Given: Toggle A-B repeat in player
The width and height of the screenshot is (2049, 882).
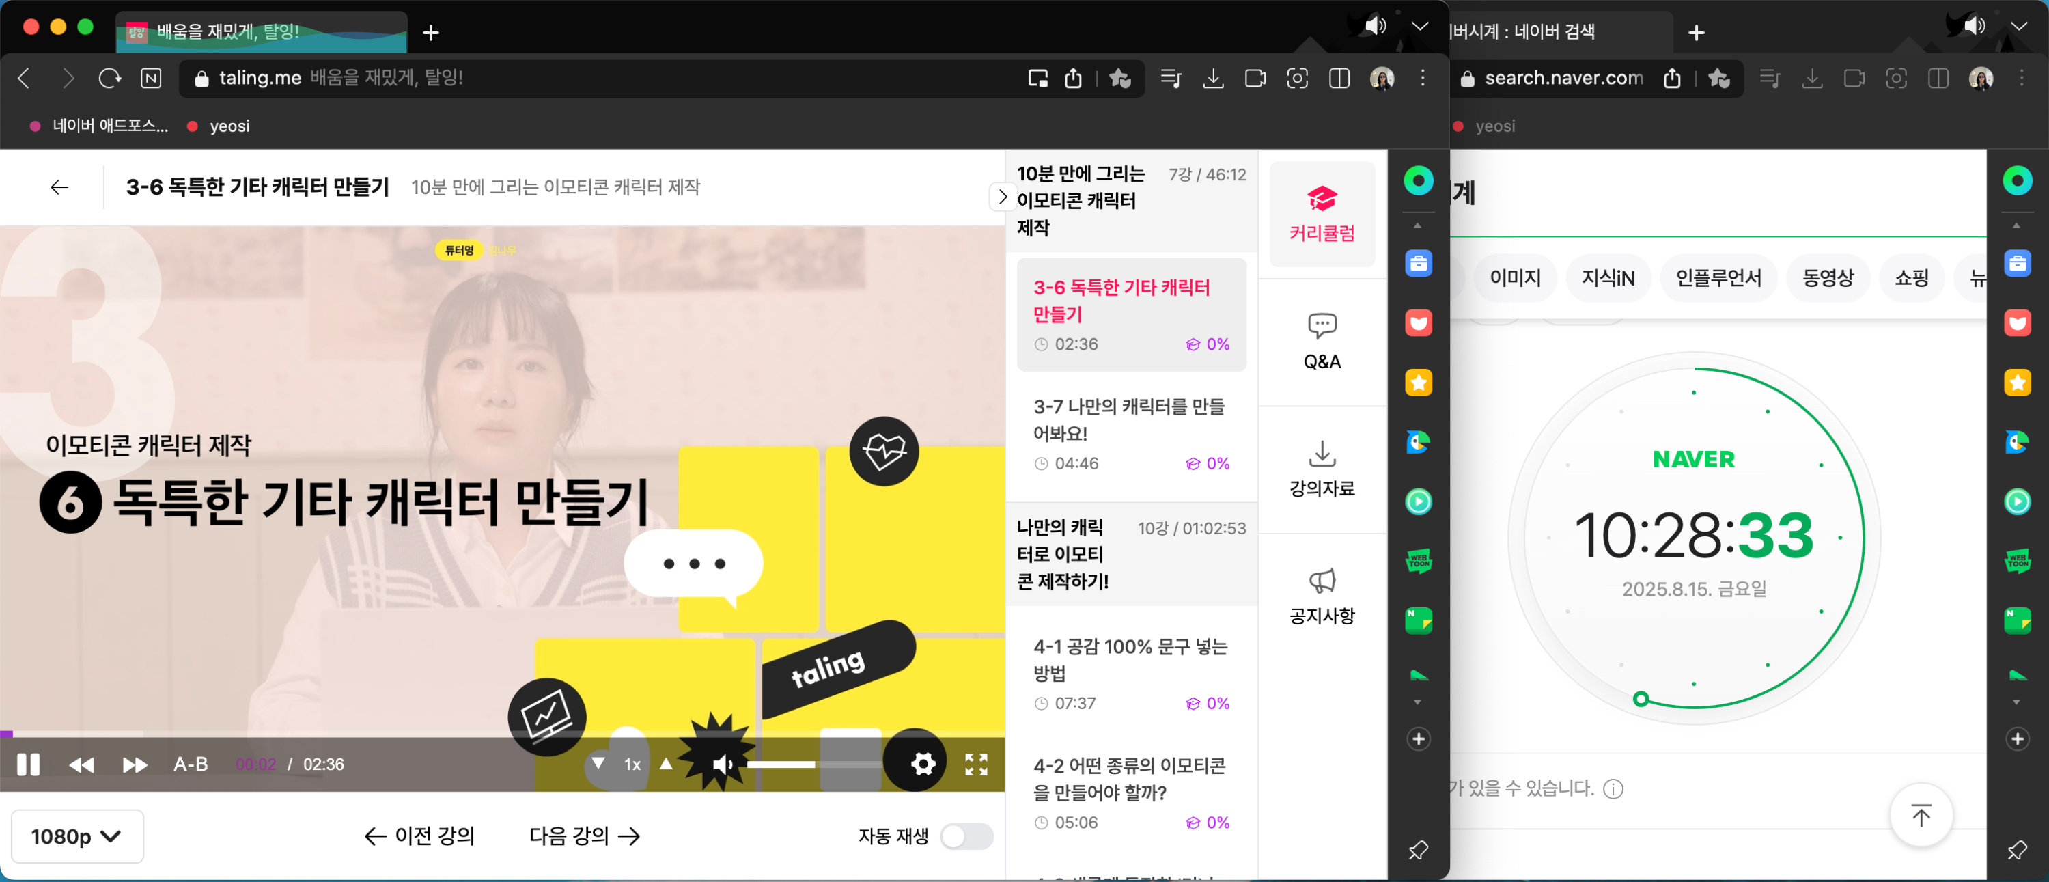Looking at the screenshot, I should coord(191,764).
